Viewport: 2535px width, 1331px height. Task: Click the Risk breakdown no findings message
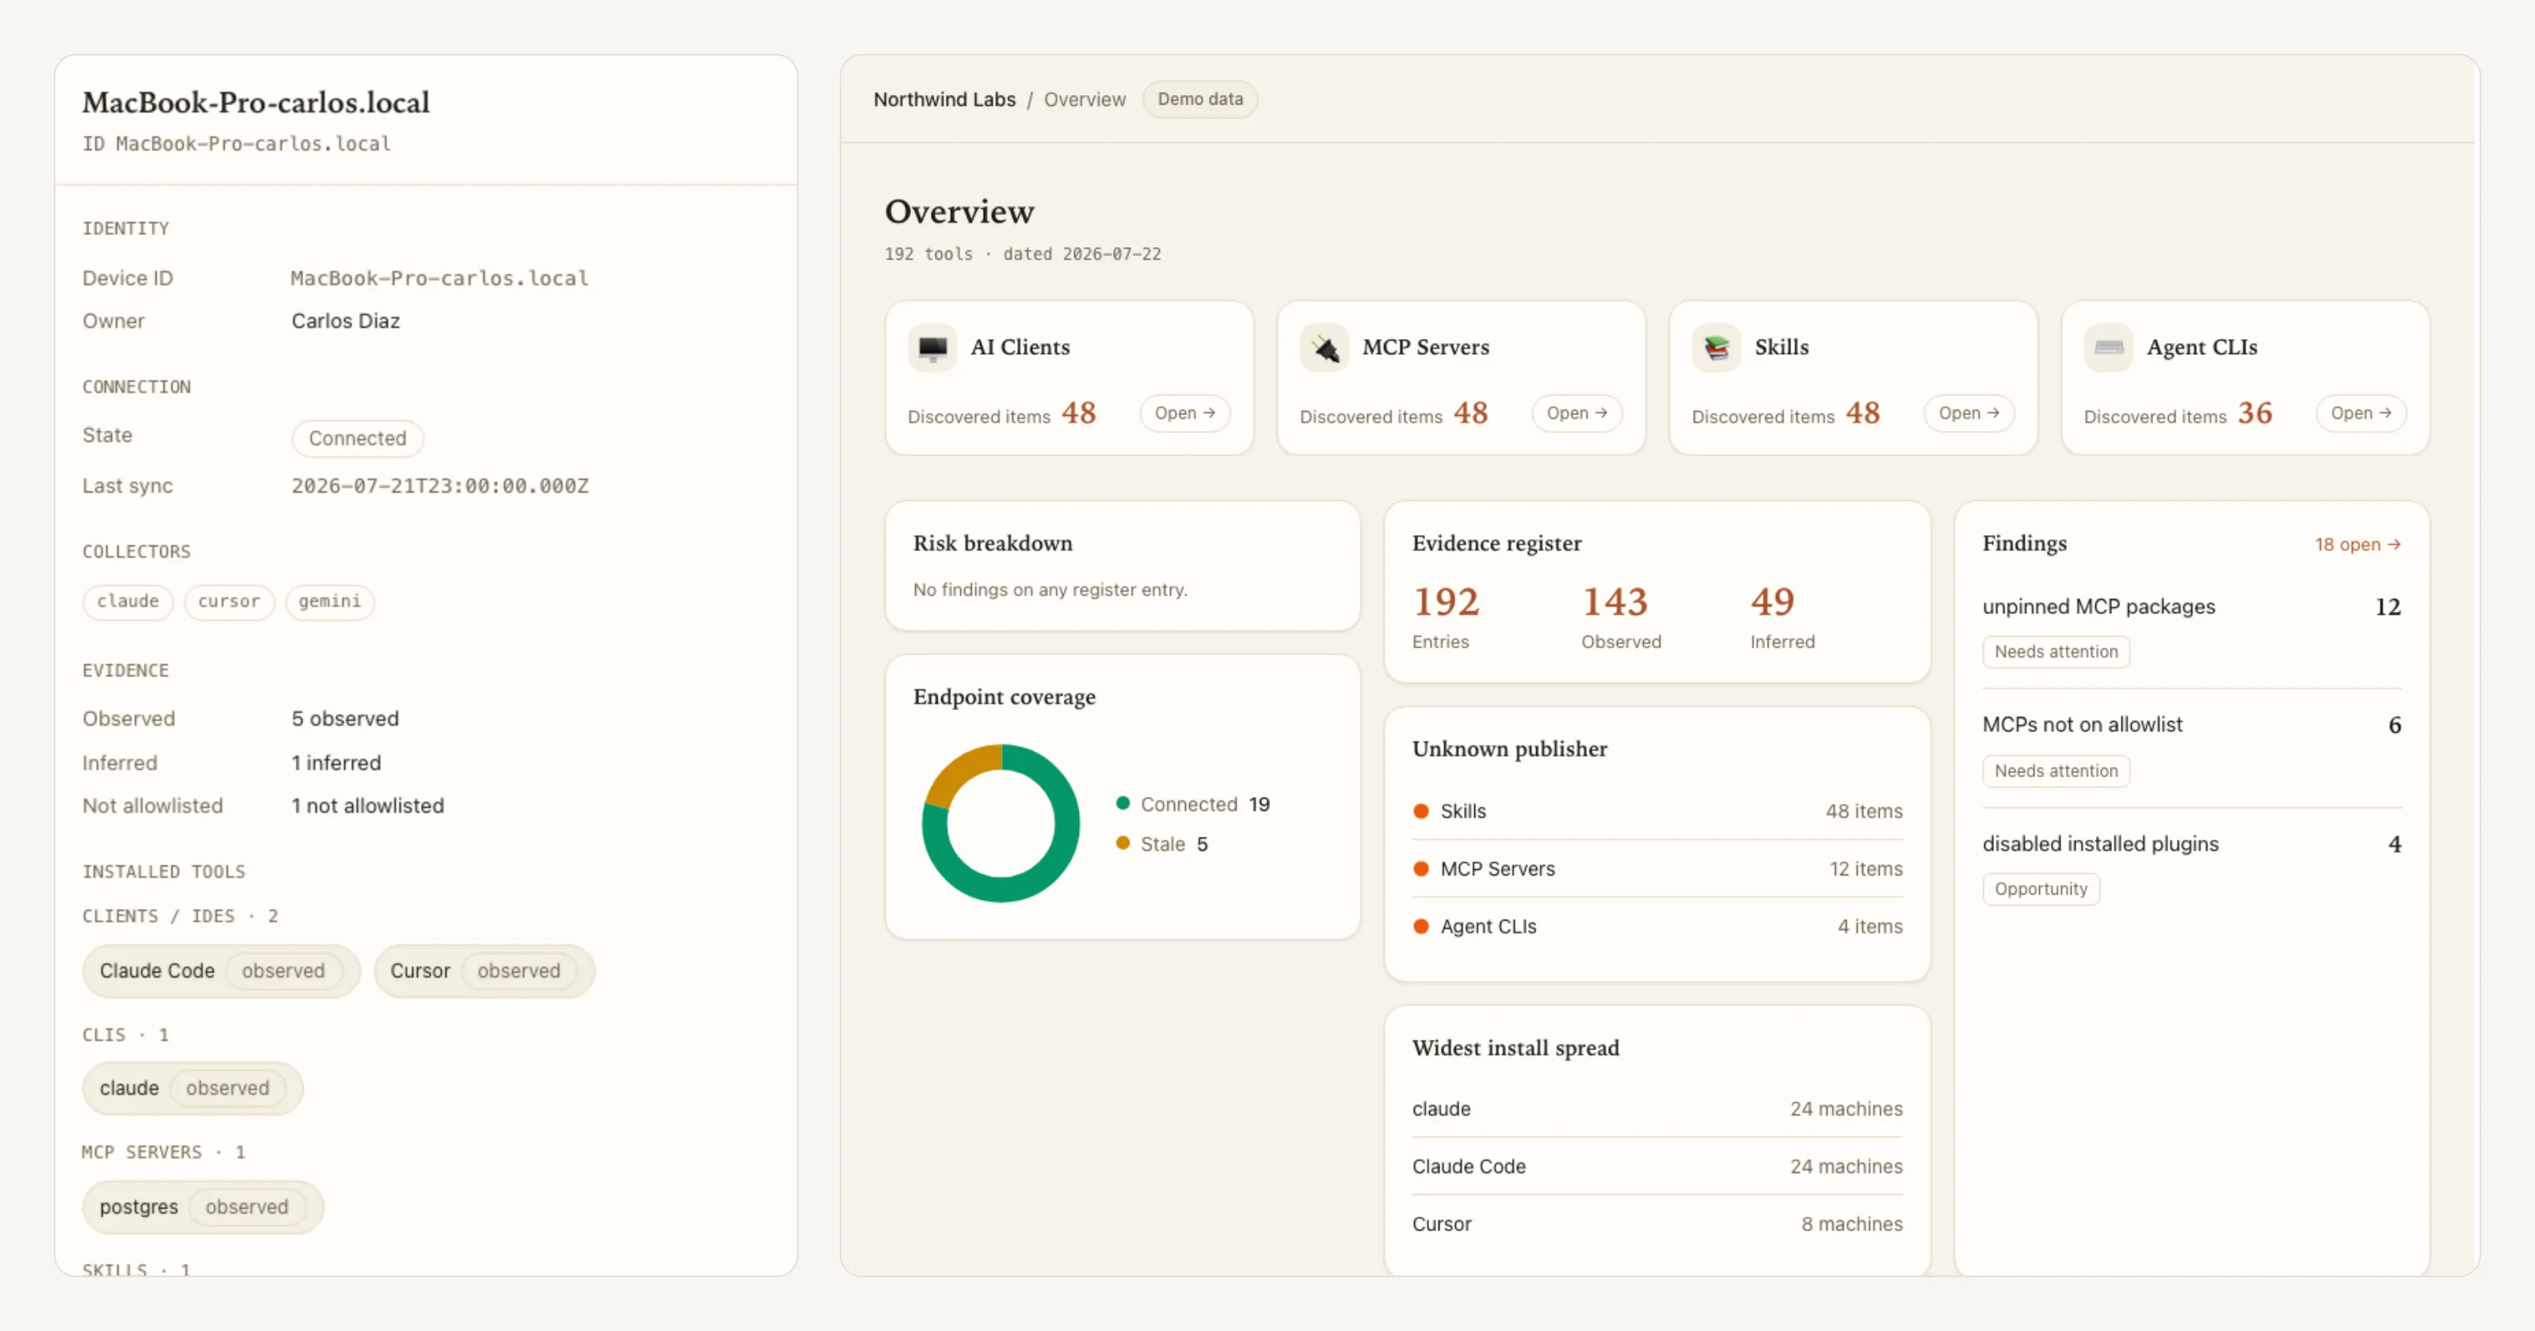[x=1050, y=589]
